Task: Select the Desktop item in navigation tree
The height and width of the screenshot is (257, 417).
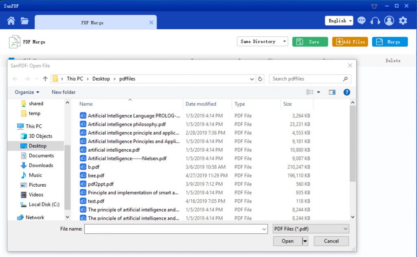Action: pyautogui.click(x=37, y=146)
